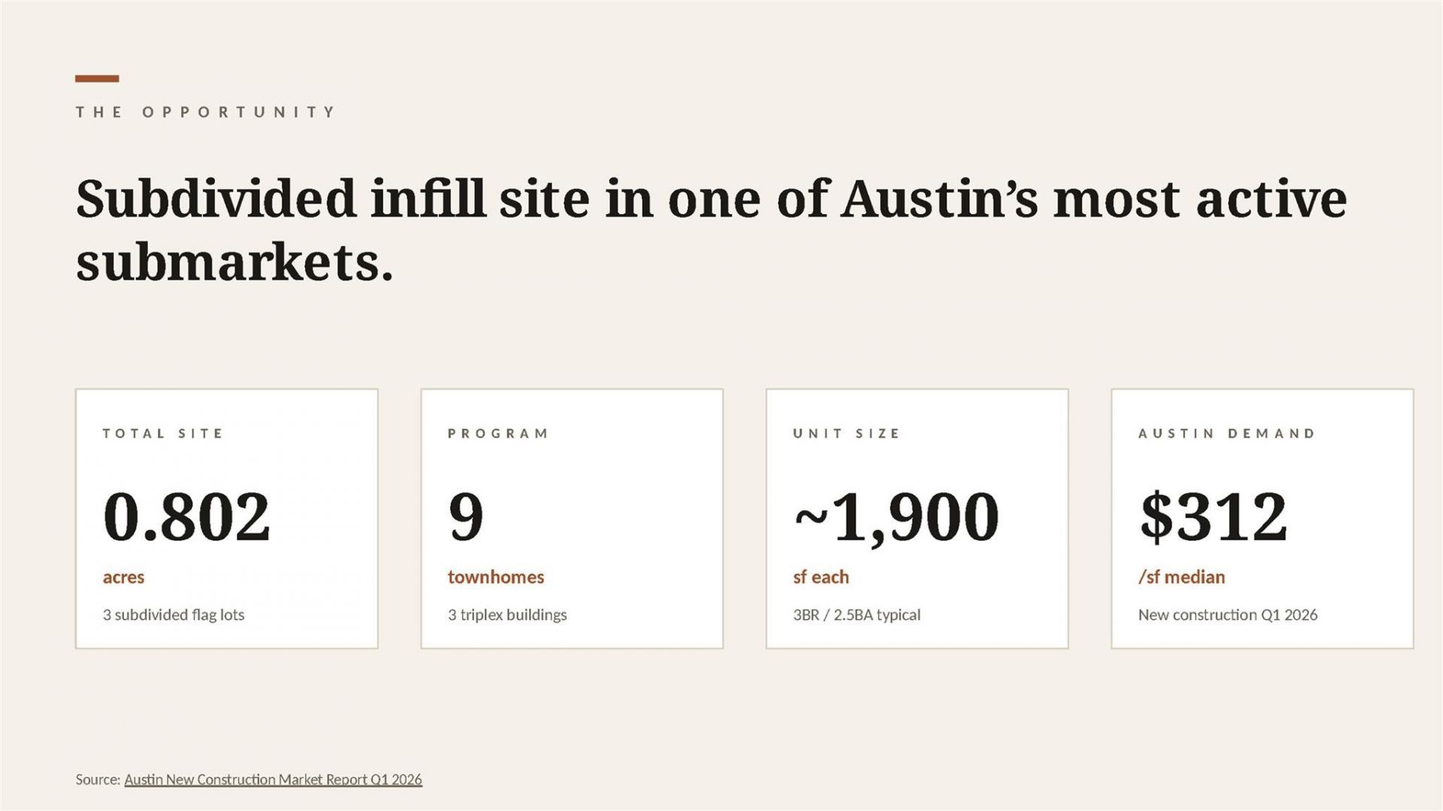Select the Program stat card
The image size is (1443, 811).
pyautogui.click(x=572, y=519)
